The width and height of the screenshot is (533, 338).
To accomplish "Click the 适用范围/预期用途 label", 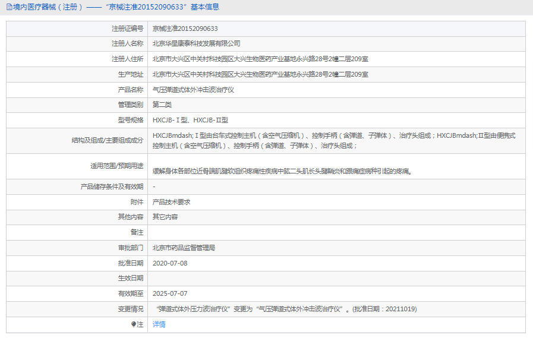I will coord(116,166).
